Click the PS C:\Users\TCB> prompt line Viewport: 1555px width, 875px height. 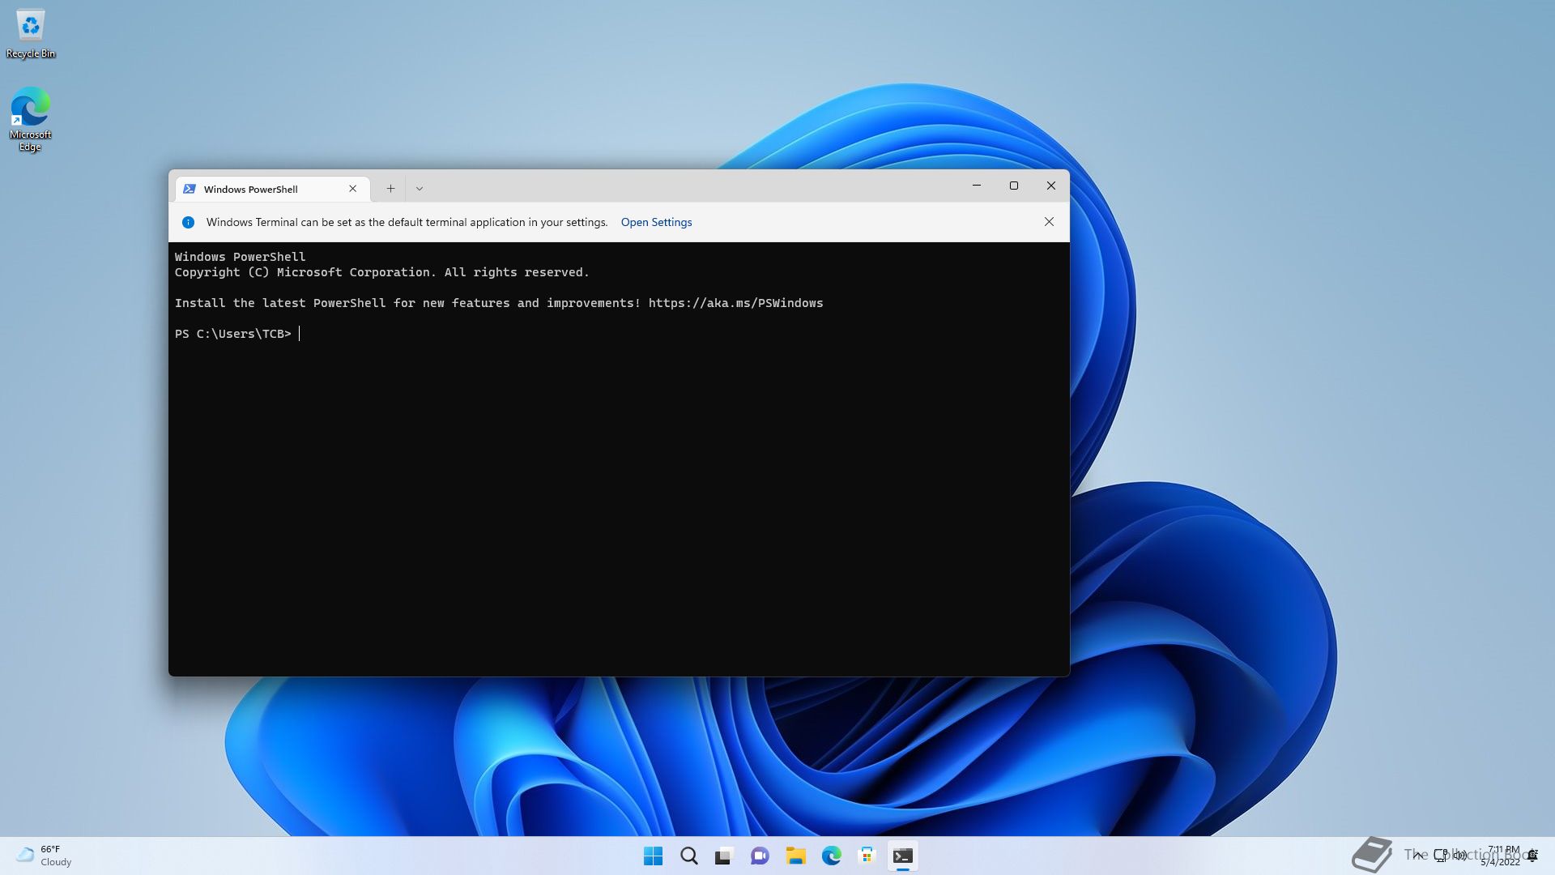coord(233,334)
